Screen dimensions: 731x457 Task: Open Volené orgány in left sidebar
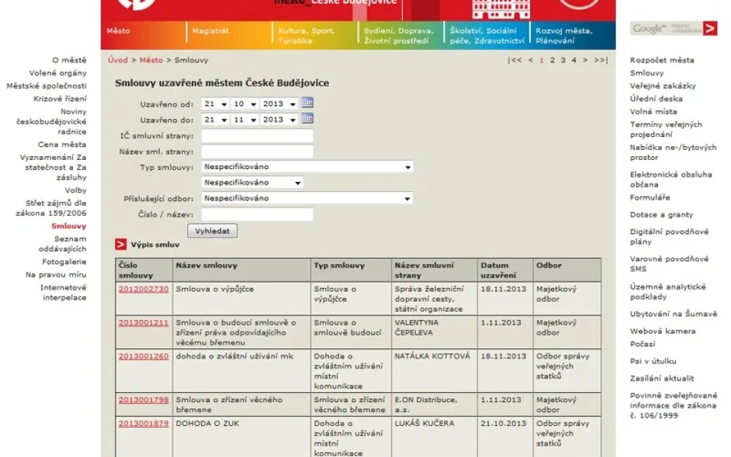tap(58, 73)
